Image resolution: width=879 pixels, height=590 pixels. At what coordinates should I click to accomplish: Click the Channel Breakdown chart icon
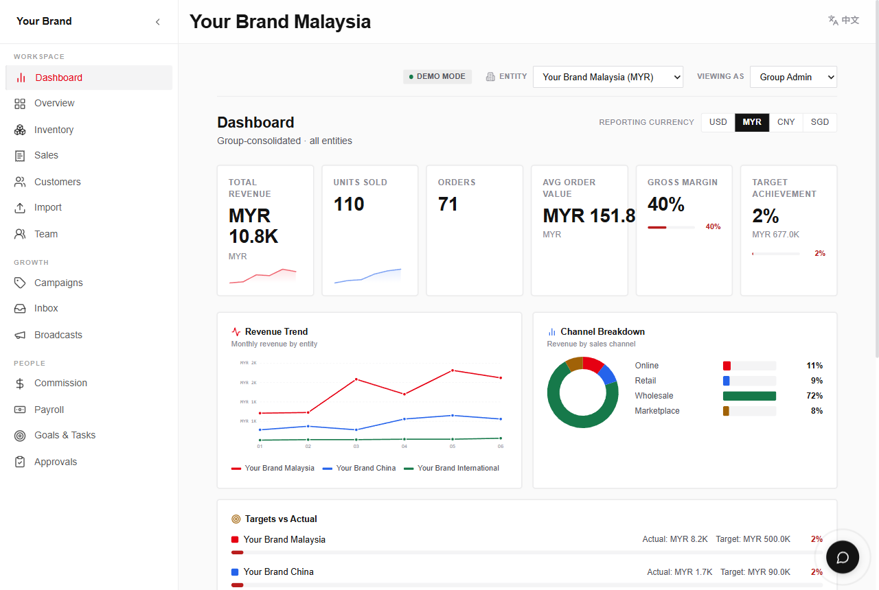pyautogui.click(x=551, y=332)
